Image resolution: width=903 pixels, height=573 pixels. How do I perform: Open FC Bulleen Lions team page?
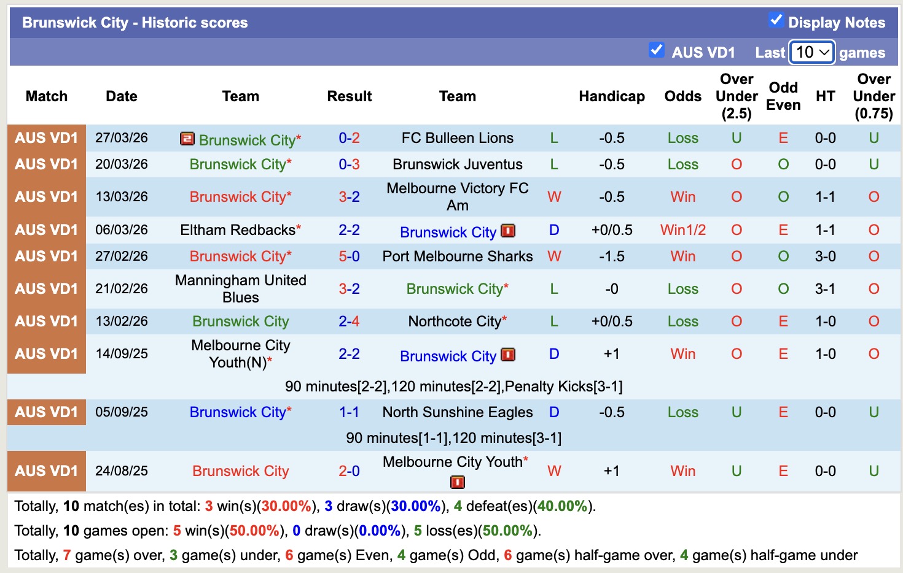(457, 137)
